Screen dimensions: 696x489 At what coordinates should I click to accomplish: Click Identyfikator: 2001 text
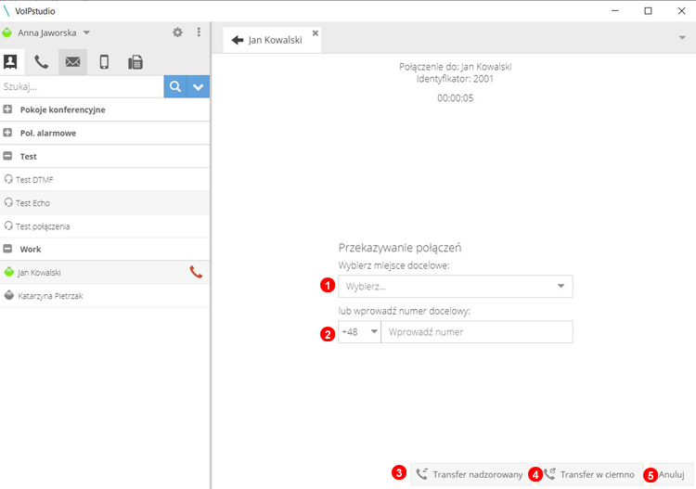tap(455, 79)
